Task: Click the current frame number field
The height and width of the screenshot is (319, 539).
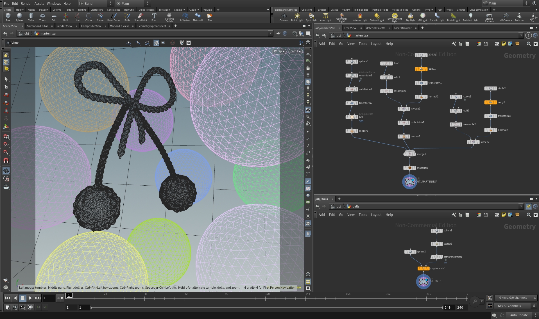Action: pyautogui.click(x=49, y=298)
